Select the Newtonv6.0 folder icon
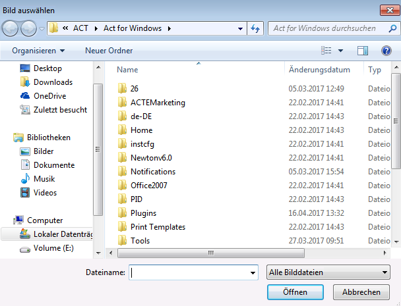The width and height of the screenshot is (401, 306). click(x=122, y=157)
